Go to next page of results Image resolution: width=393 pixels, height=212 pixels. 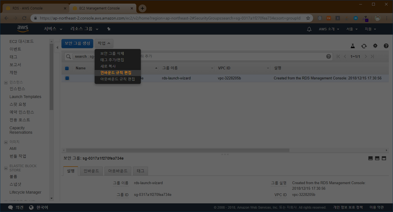tap(366, 56)
